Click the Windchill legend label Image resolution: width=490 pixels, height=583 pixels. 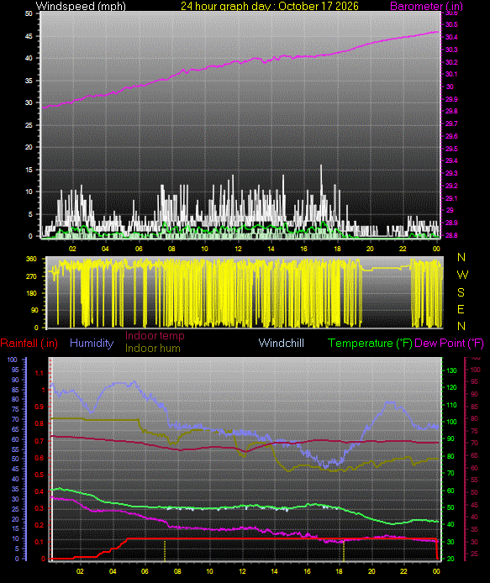click(282, 343)
